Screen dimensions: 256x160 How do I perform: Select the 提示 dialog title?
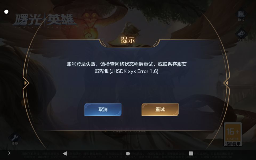[x=128, y=40]
